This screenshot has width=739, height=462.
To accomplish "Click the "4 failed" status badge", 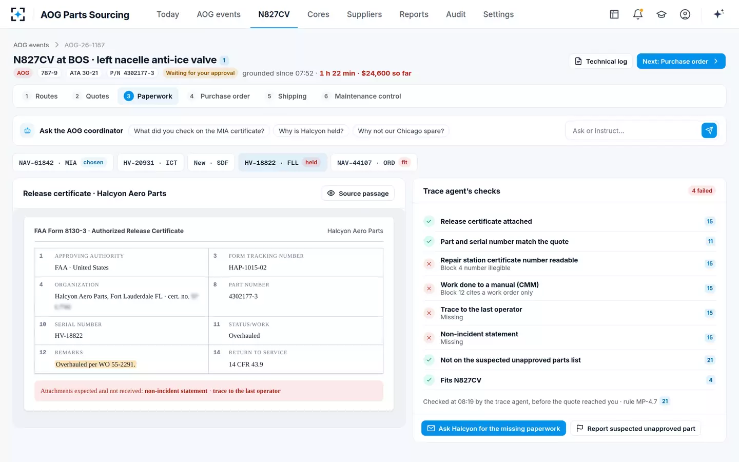I will tap(702, 191).
